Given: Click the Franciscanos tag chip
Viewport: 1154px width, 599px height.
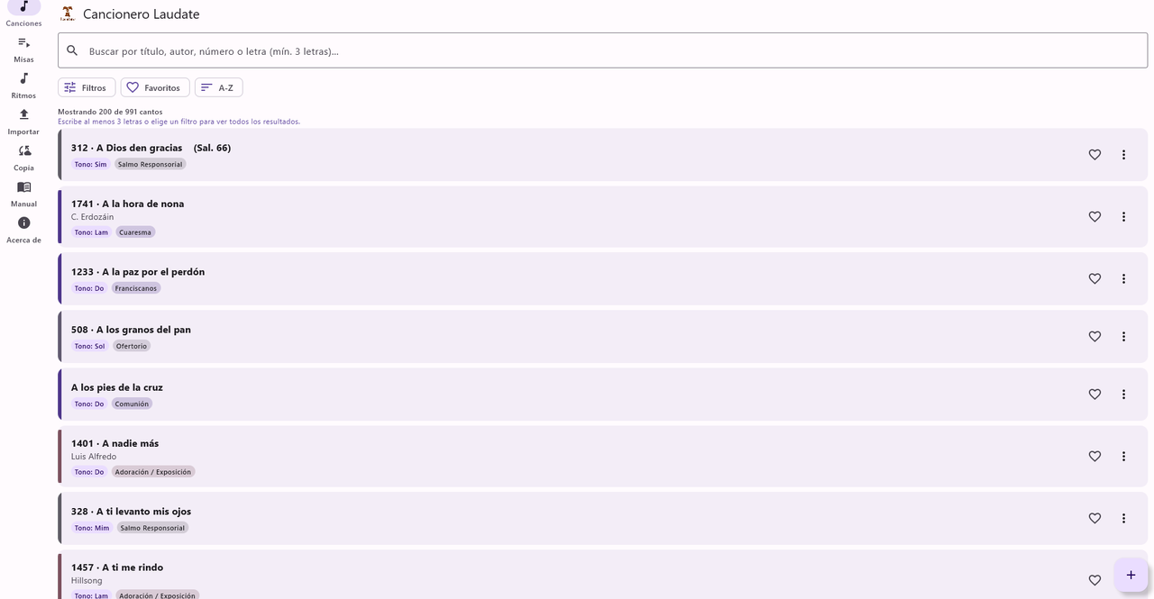Looking at the screenshot, I should coord(136,288).
